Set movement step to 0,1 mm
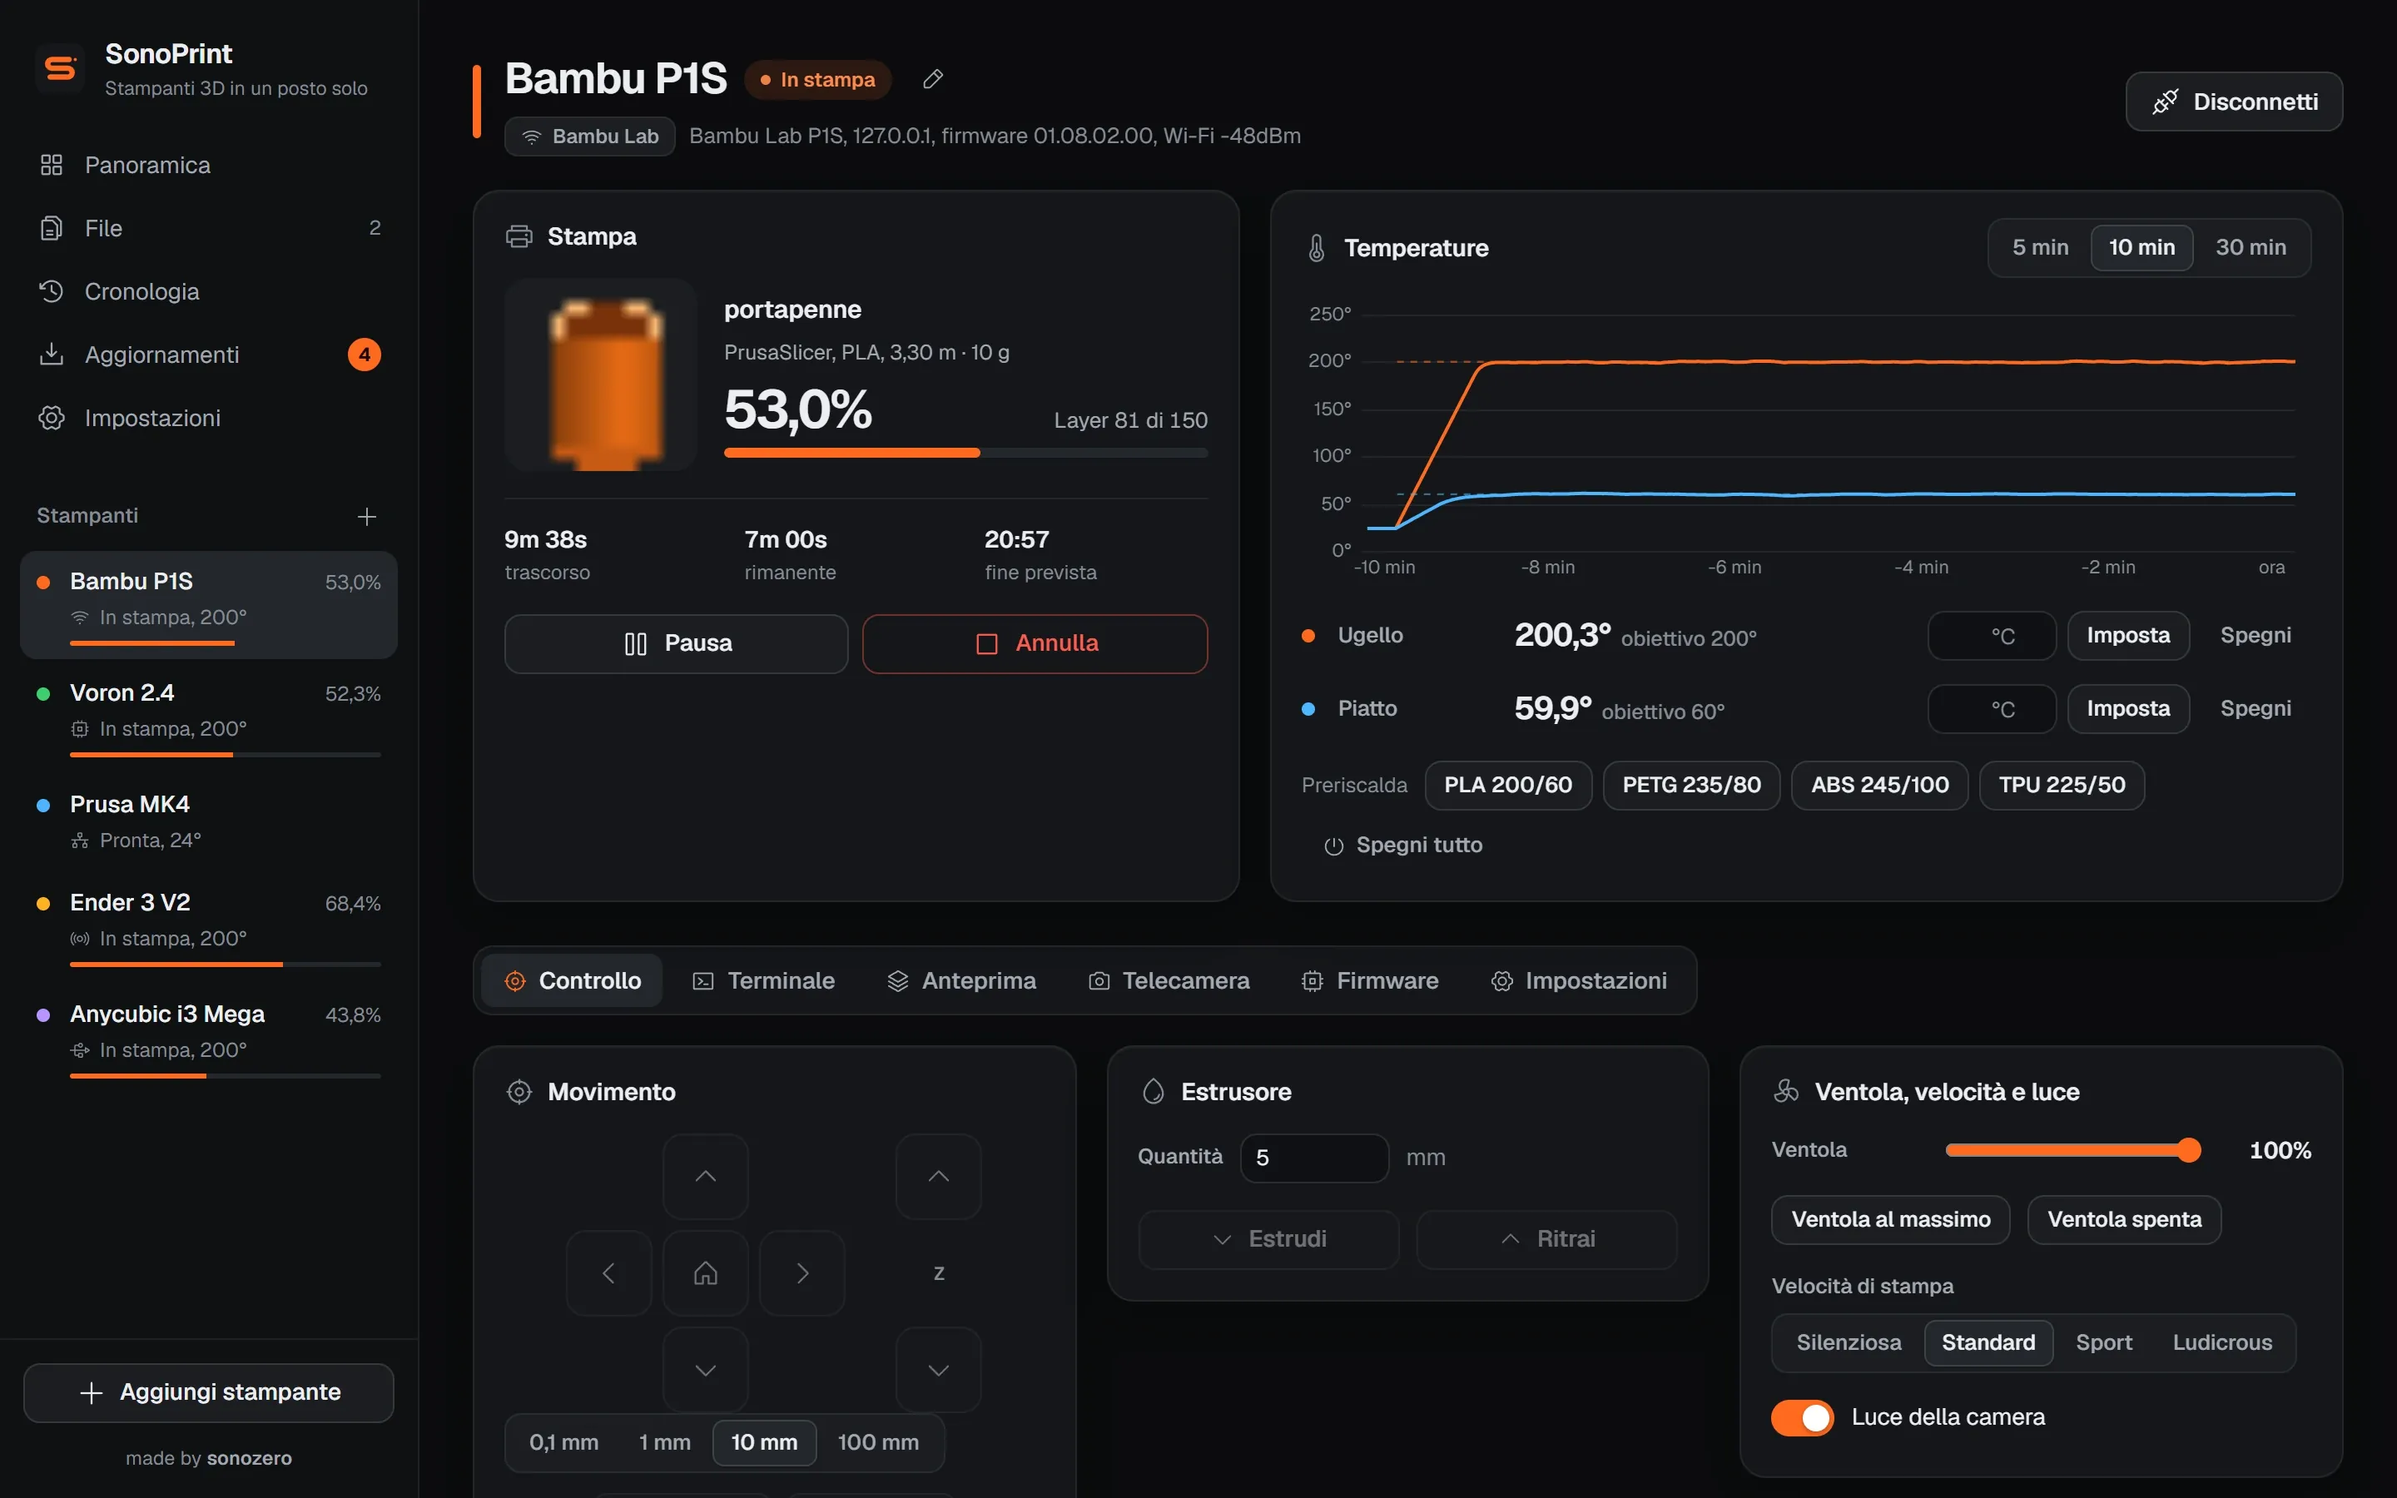The height and width of the screenshot is (1498, 2397). tap(563, 1442)
